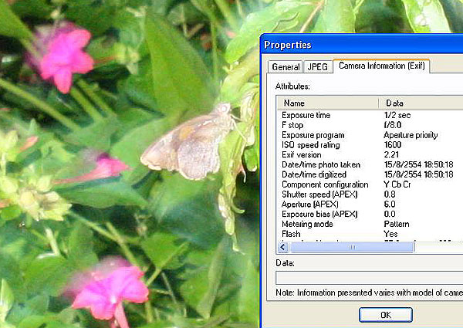
Task: Select the F stop row
Action: (370, 125)
